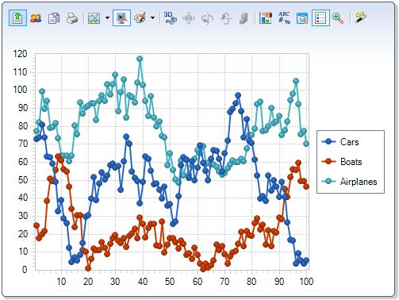Click the y-axis label 50
This screenshot has width=399, height=300.
22,180
